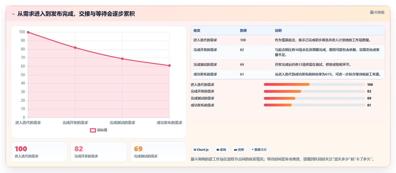Click table cell 完成测试的需求
The image size is (396, 173).
[205, 65]
